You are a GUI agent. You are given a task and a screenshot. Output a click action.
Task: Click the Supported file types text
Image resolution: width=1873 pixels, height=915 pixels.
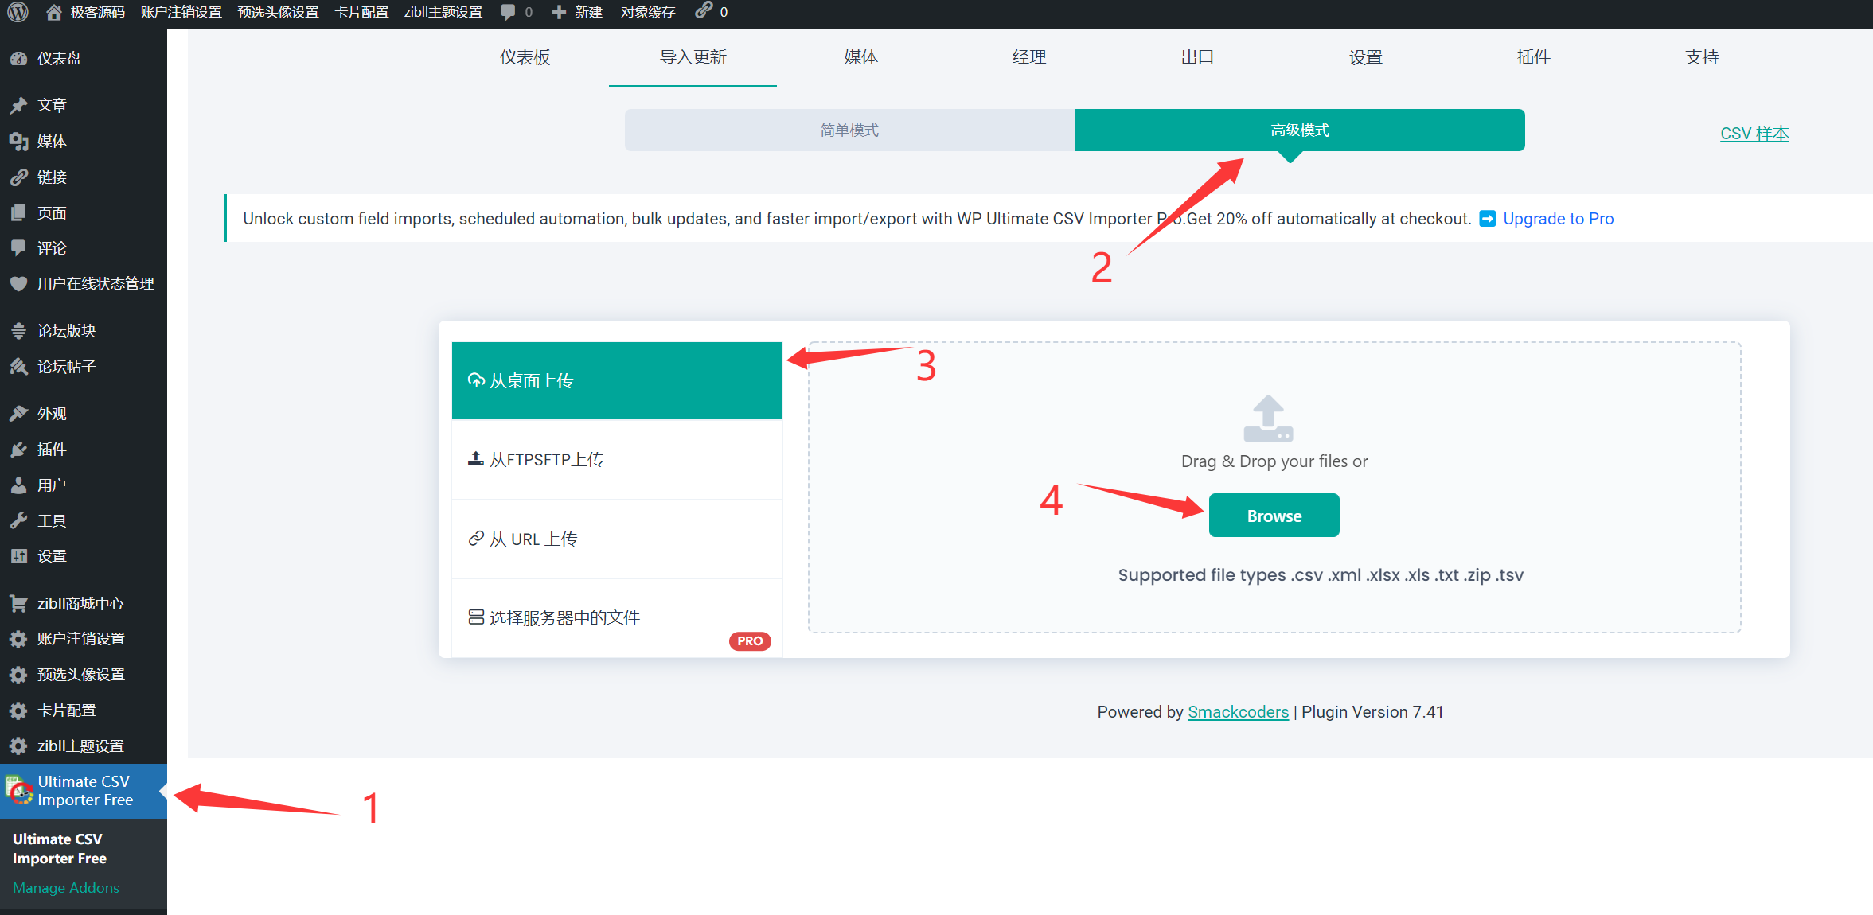point(1321,575)
